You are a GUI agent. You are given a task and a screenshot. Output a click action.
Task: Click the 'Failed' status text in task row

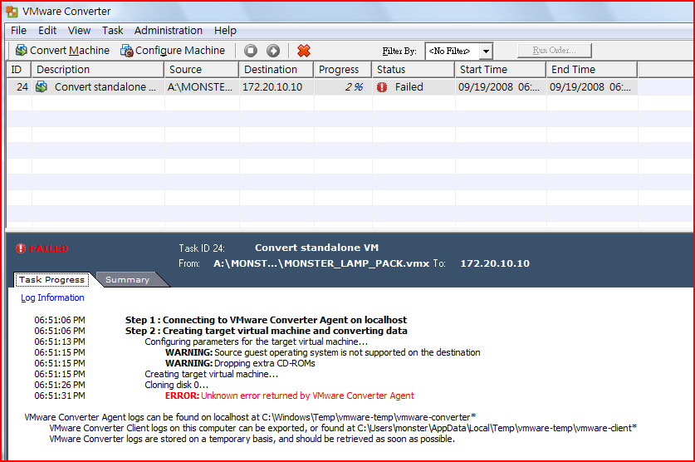pos(409,87)
